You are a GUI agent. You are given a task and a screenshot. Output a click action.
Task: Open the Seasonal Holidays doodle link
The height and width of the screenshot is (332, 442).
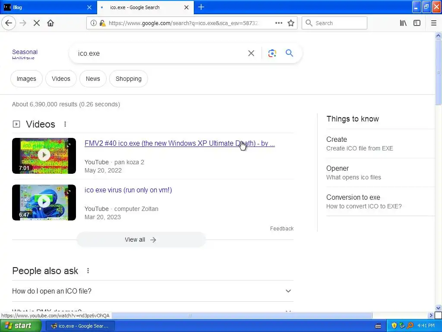(x=25, y=54)
